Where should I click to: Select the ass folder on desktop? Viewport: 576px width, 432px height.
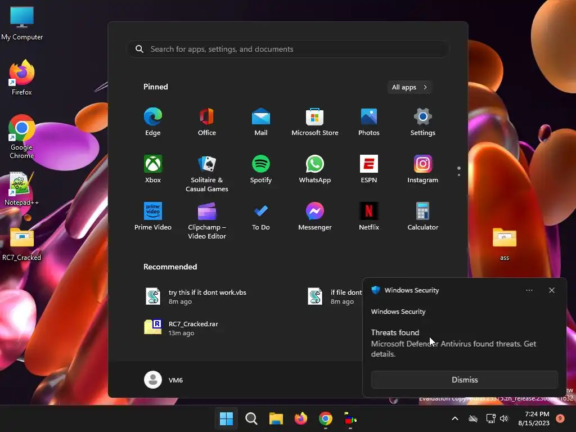tap(505, 244)
